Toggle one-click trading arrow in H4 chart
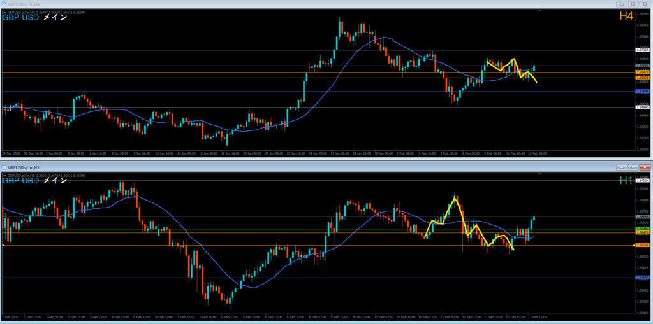 tap(4, 13)
